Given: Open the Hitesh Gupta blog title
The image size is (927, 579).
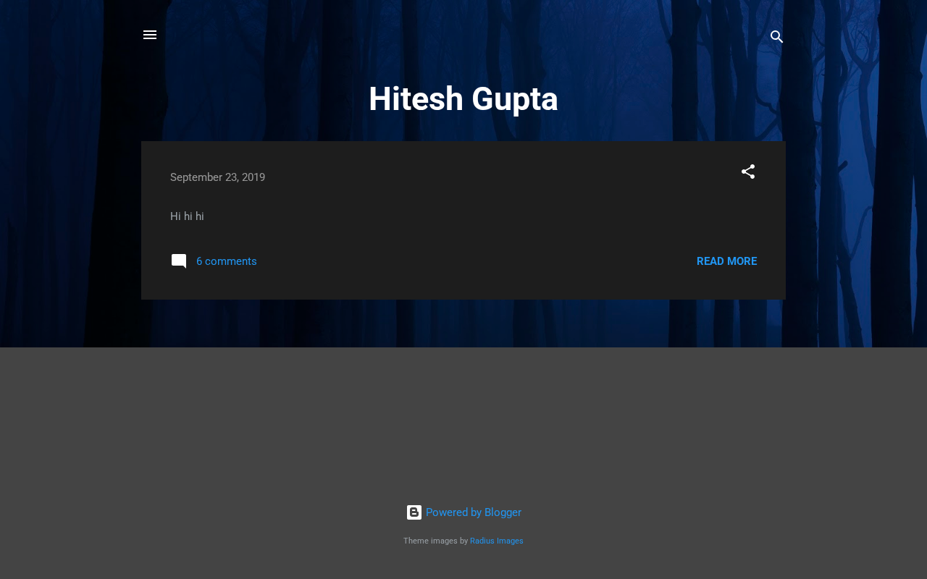Looking at the screenshot, I should click(x=463, y=99).
